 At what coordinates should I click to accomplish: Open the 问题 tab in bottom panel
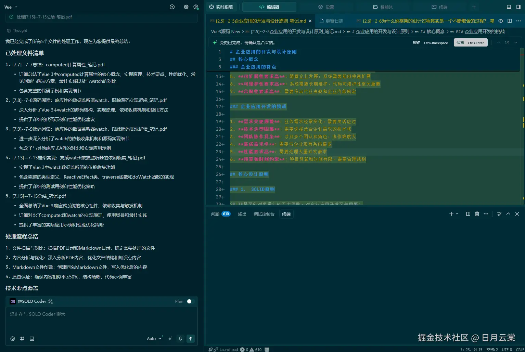pos(215,214)
